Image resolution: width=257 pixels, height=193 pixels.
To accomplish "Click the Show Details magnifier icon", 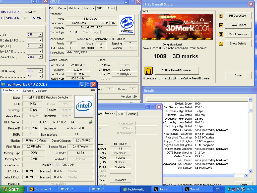I will point(221,44).
